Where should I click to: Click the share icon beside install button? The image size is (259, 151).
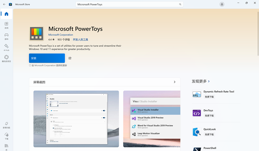70,58
